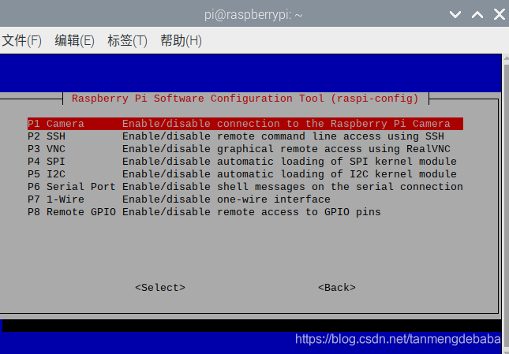Open the 帮助(H) menu
The width and height of the screenshot is (509, 354).
click(181, 40)
